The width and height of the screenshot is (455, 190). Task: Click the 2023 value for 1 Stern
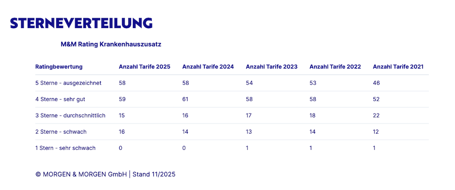click(247, 148)
